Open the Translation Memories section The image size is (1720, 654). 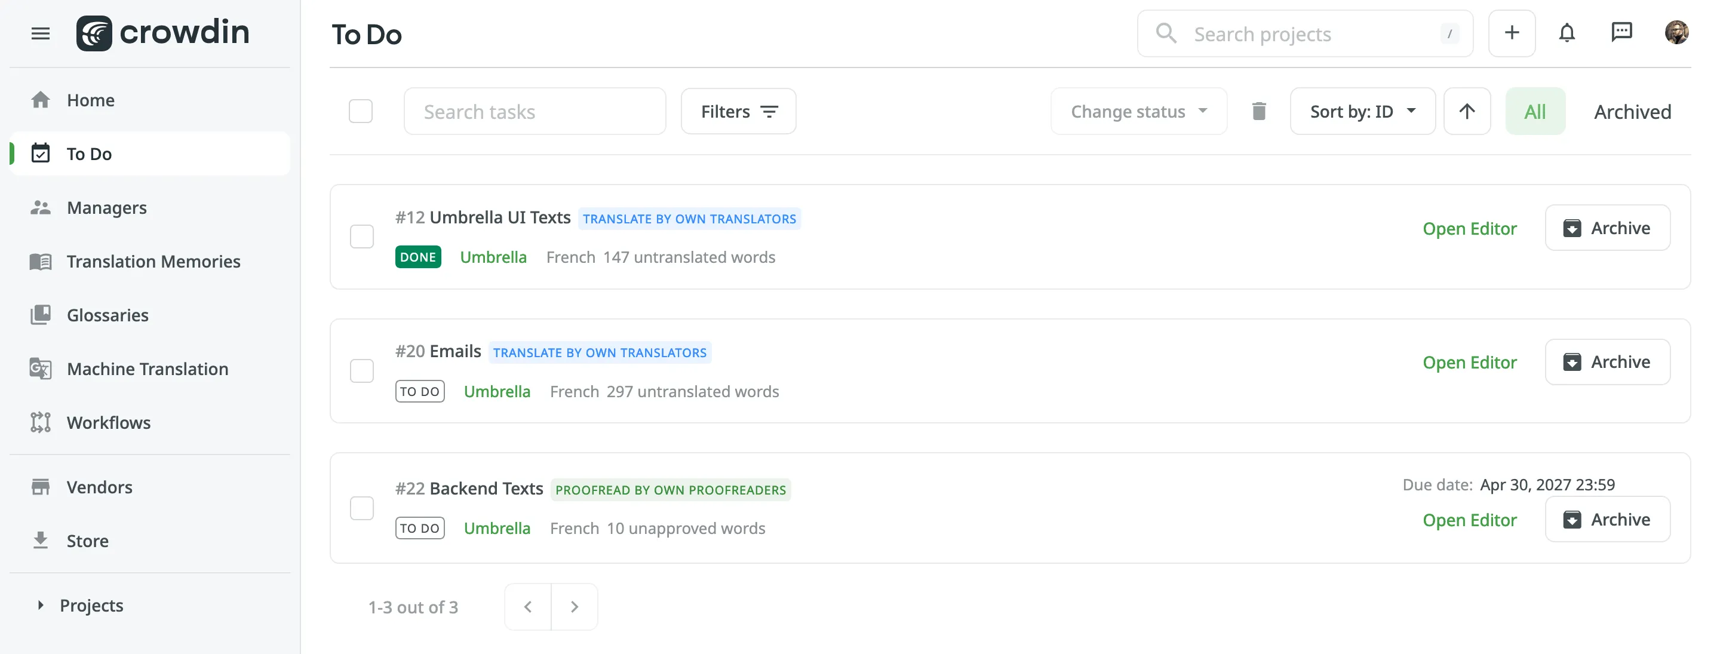pyautogui.click(x=153, y=261)
